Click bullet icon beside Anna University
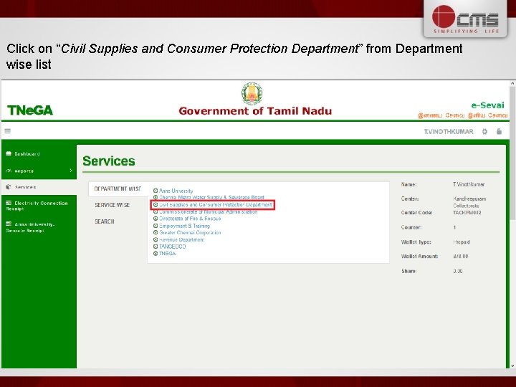The height and width of the screenshot is (387, 516). pos(156,191)
